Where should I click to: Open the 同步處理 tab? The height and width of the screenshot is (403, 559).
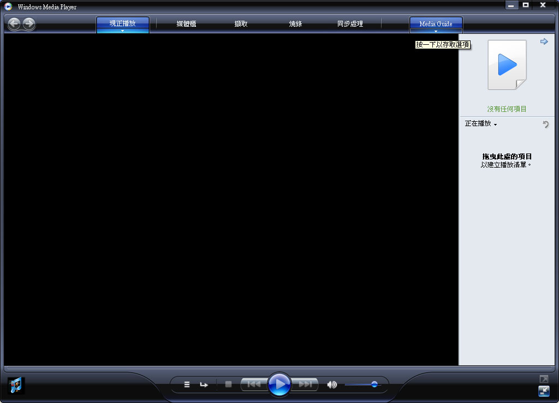(350, 24)
